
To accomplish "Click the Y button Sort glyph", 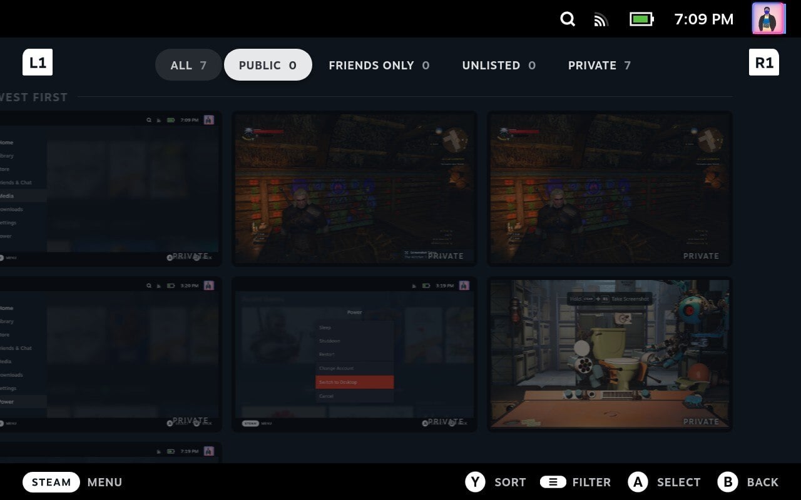I will click(475, 482).
